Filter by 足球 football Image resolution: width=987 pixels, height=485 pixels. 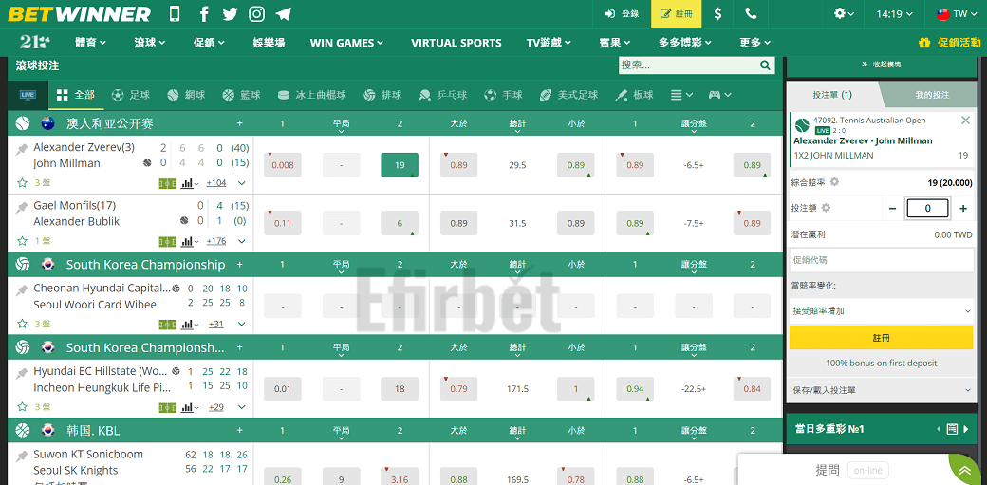pyautogui.click(x=130, y=95)
